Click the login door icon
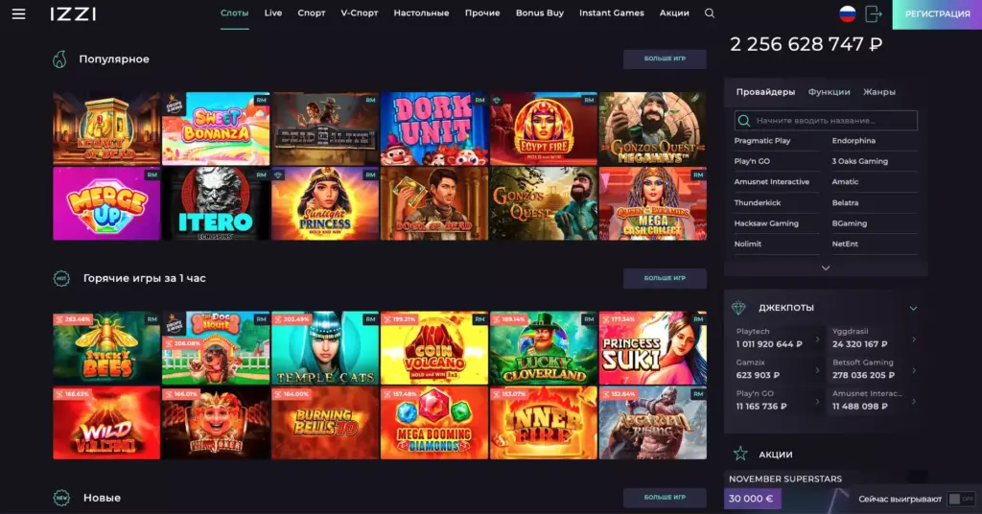This screenshot has width=982, height=514. pos(874,13)
